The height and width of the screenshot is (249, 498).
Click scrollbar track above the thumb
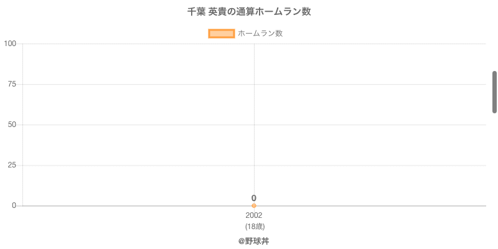click(495, 37)
